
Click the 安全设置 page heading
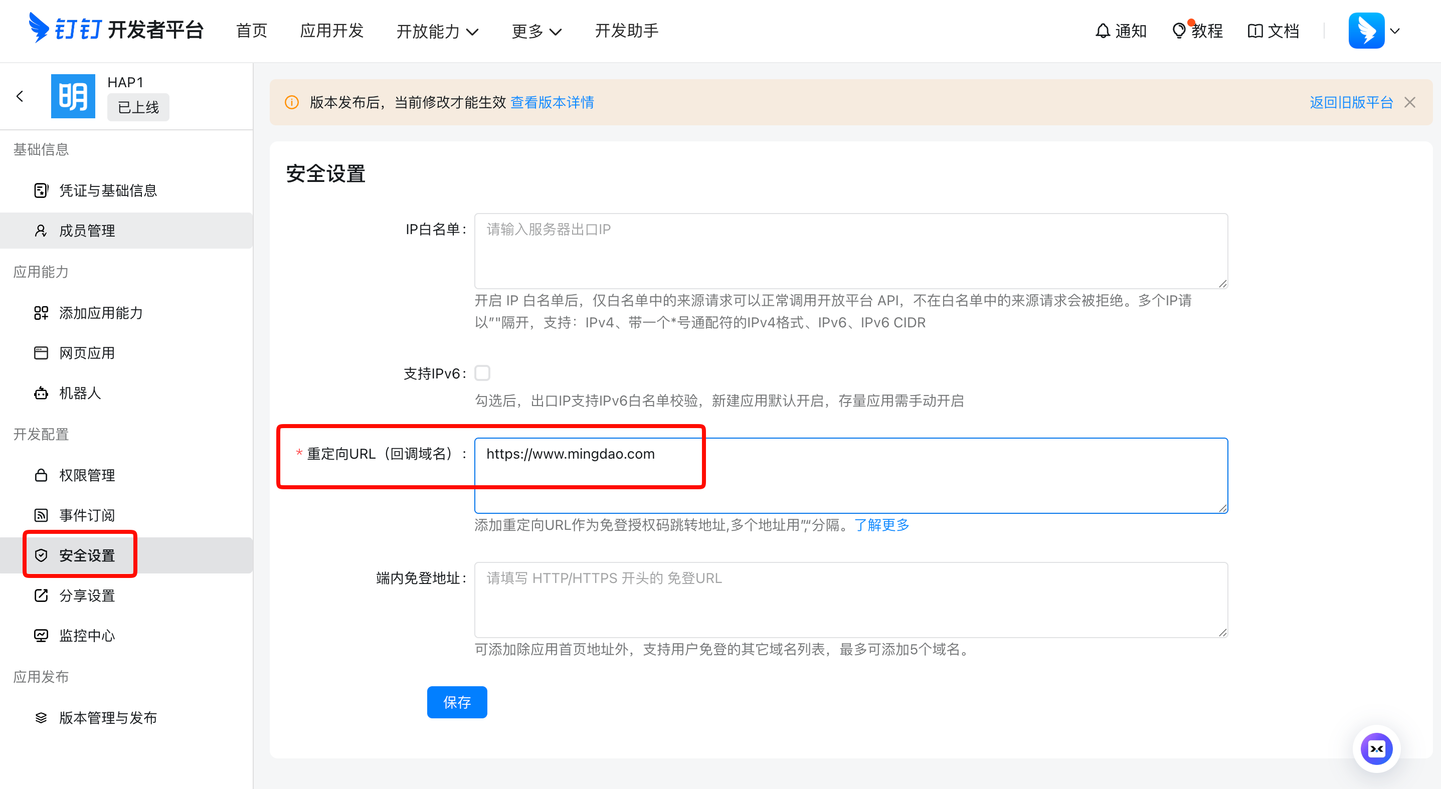tap(325, 174)
